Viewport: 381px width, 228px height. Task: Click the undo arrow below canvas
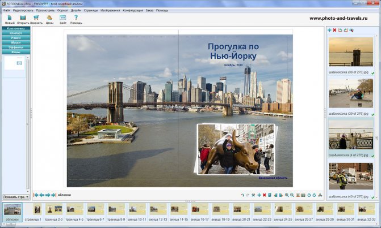point(242,195)
